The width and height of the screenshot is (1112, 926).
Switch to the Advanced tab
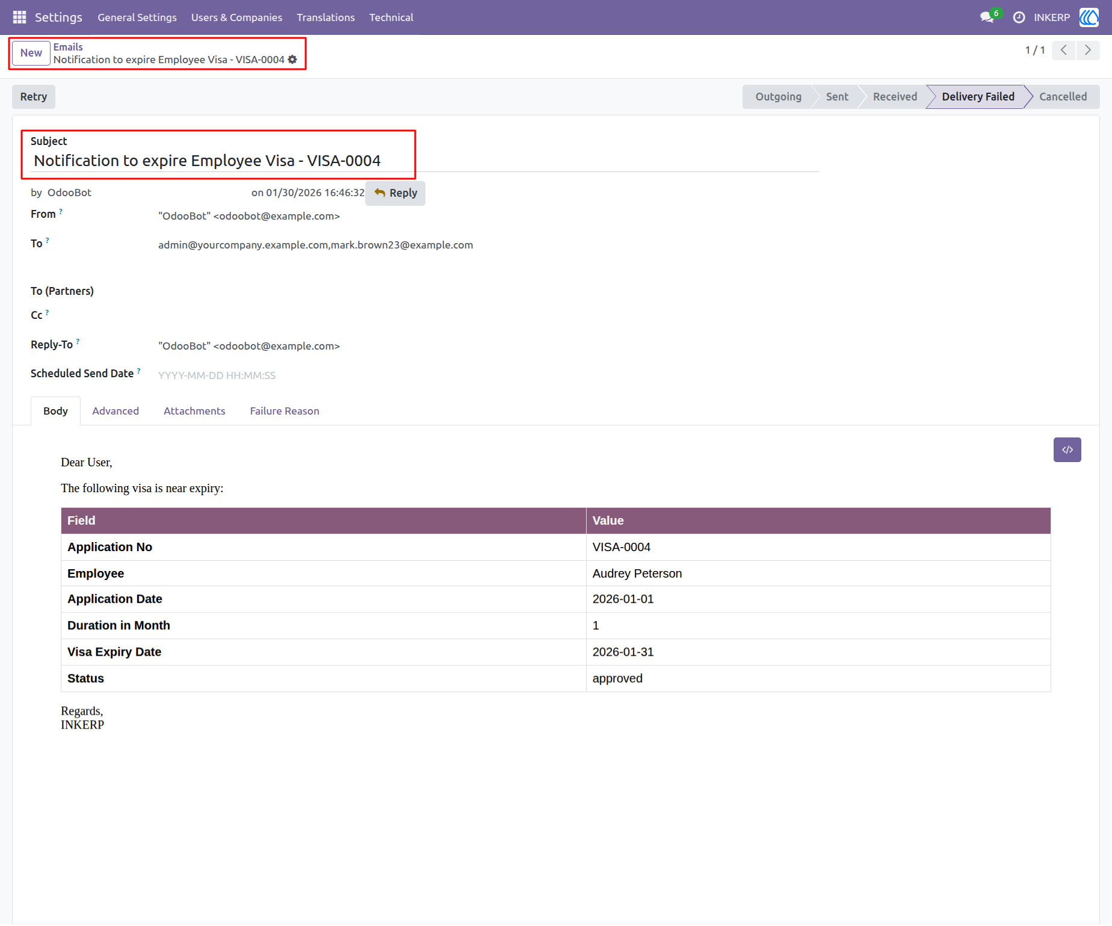point(116,411)
